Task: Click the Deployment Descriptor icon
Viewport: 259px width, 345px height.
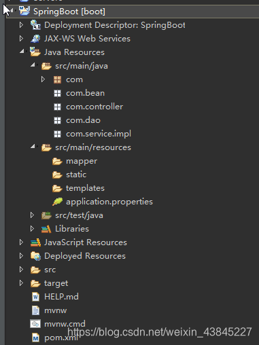Action: point(35,25)
